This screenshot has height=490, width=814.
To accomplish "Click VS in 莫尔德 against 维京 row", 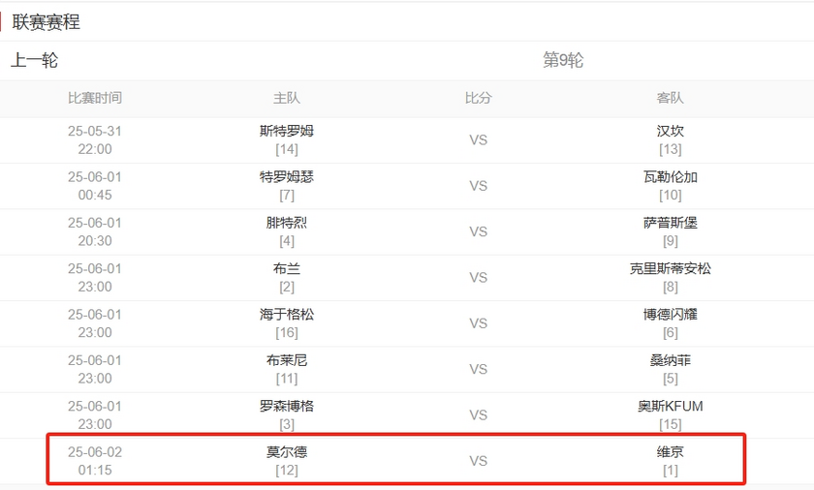I will point(479,461).
